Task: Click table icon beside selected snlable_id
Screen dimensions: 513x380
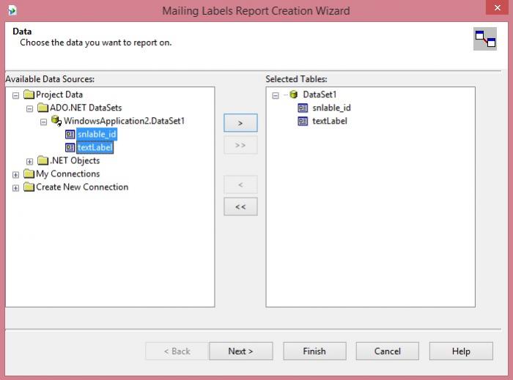Action: pyautogui.click(x=303, y=108)
